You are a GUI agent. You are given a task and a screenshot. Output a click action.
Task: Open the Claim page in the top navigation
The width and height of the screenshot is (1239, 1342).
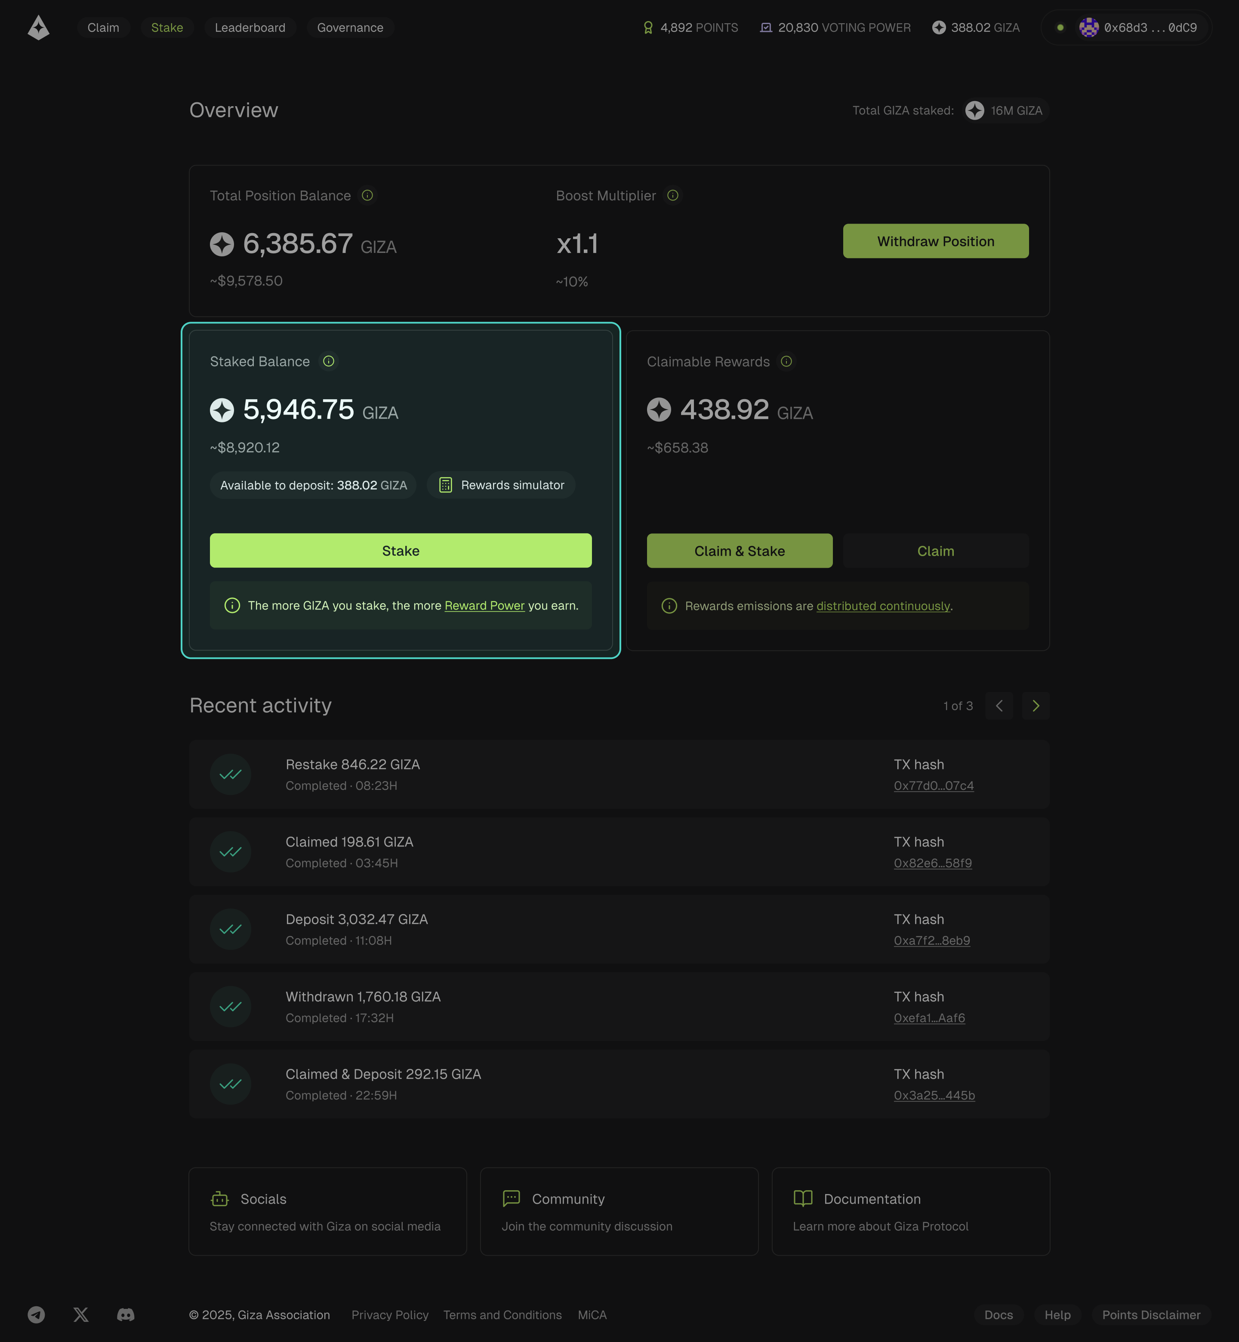coord(103,28)
